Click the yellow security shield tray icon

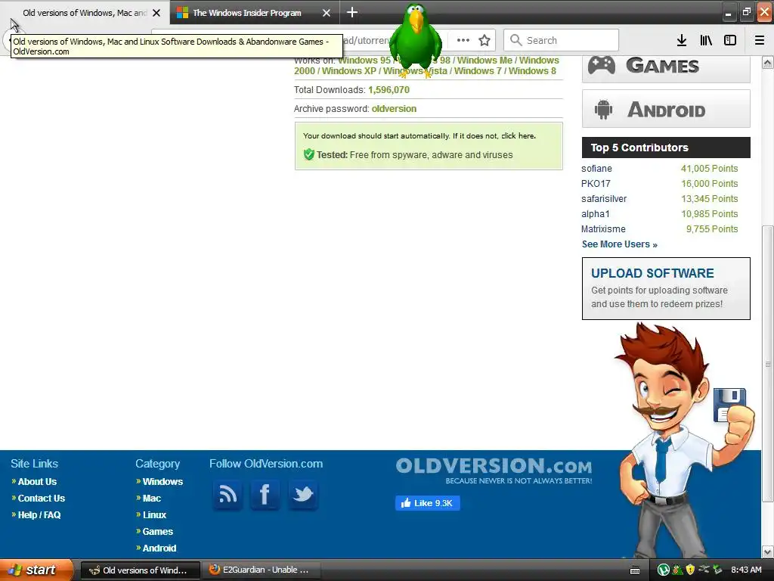tap(690, 570)
